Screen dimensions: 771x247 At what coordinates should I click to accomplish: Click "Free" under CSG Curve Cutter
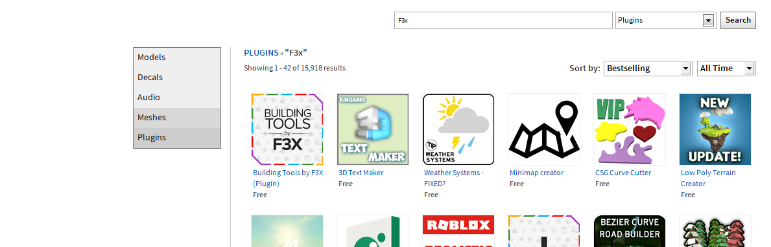click(x=602, y=184)
